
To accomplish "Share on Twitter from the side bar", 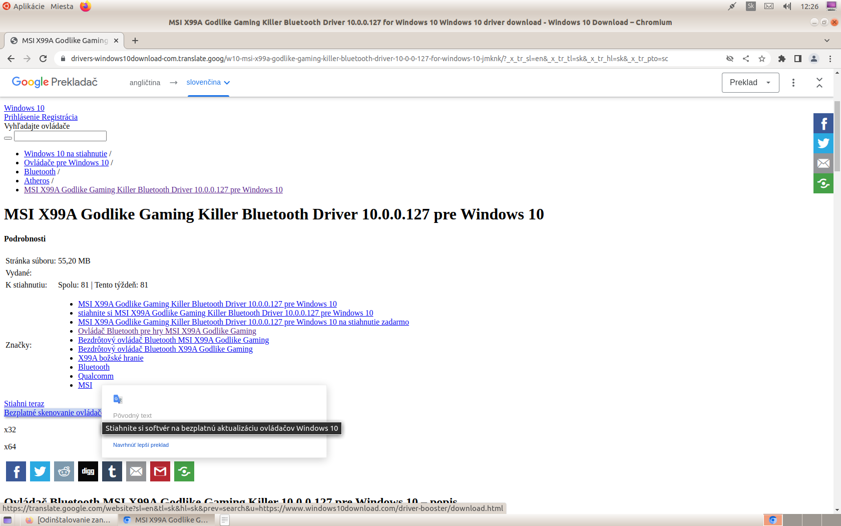I will (x=823, y=143).
